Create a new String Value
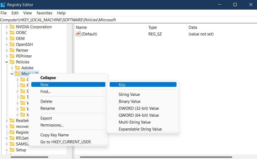This screenshot has width=257, height=159. point(143,95)
